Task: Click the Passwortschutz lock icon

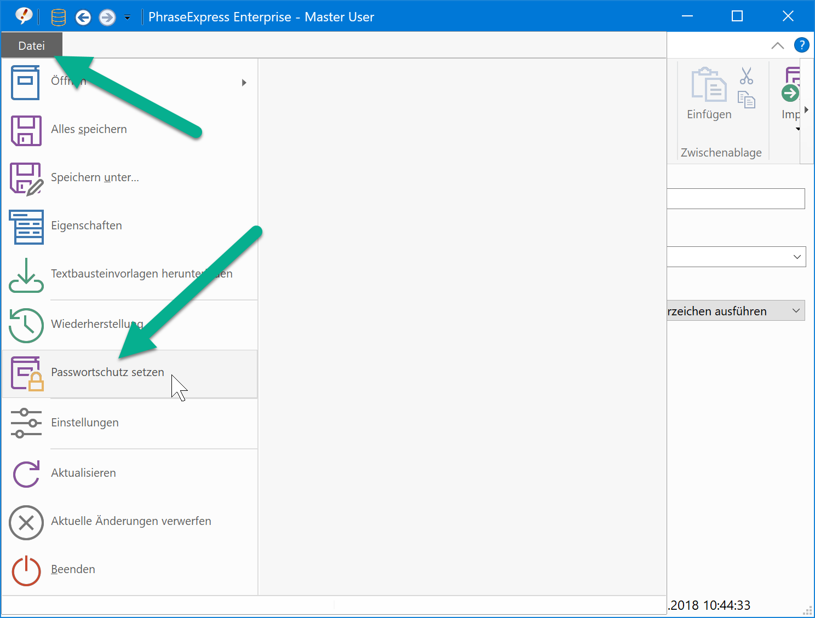Action: click(27, 374)
